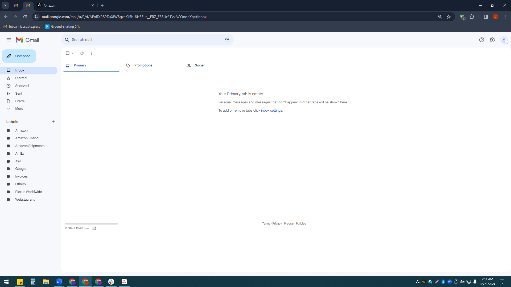
Task: Open the Starred folder
Action: click(29, 78)
